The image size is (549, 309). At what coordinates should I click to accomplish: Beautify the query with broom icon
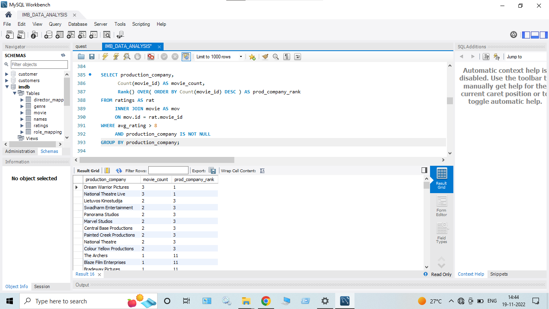coord(265,57)
